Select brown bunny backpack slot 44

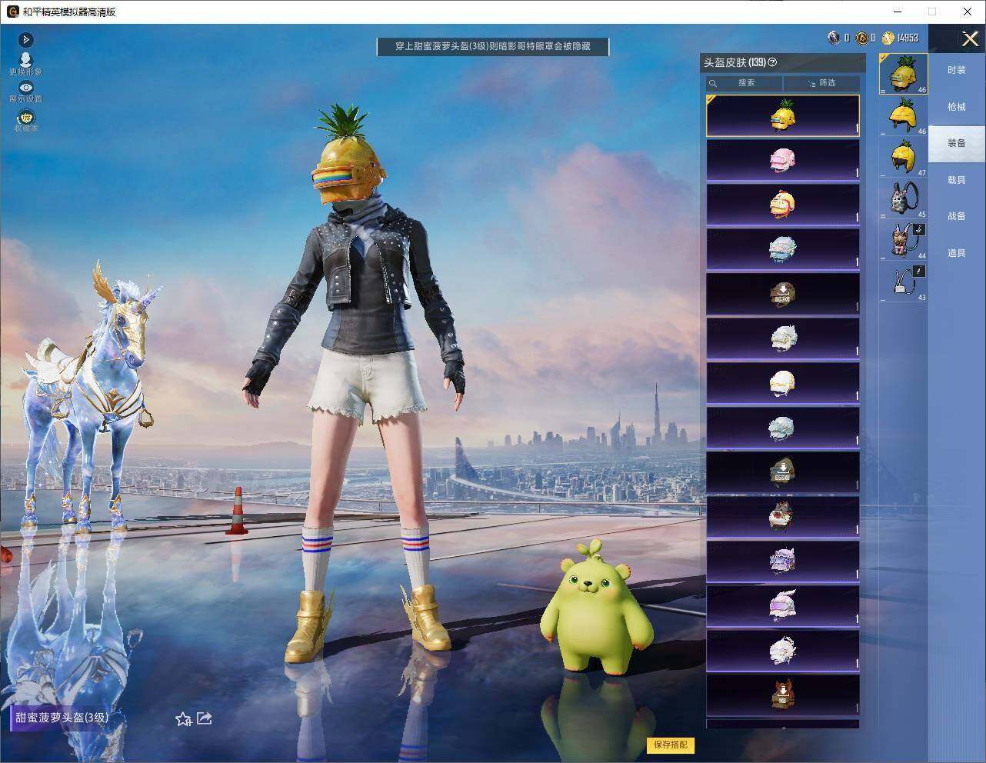coord(904,240)
